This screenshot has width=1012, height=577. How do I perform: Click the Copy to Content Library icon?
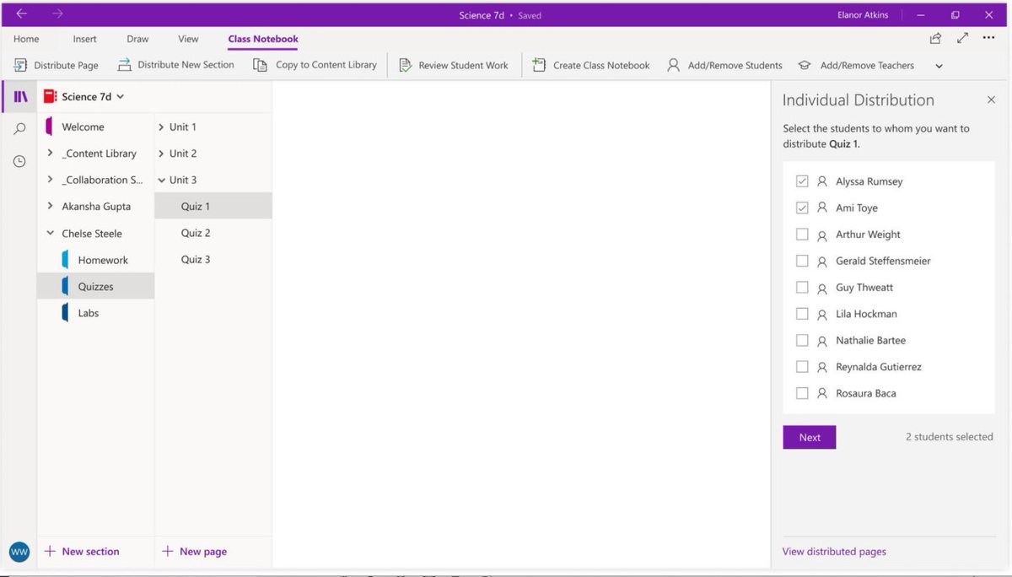coord(261,65)
